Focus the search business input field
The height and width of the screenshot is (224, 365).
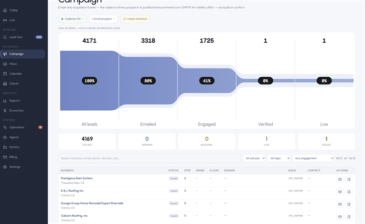(x=149, y=158)
